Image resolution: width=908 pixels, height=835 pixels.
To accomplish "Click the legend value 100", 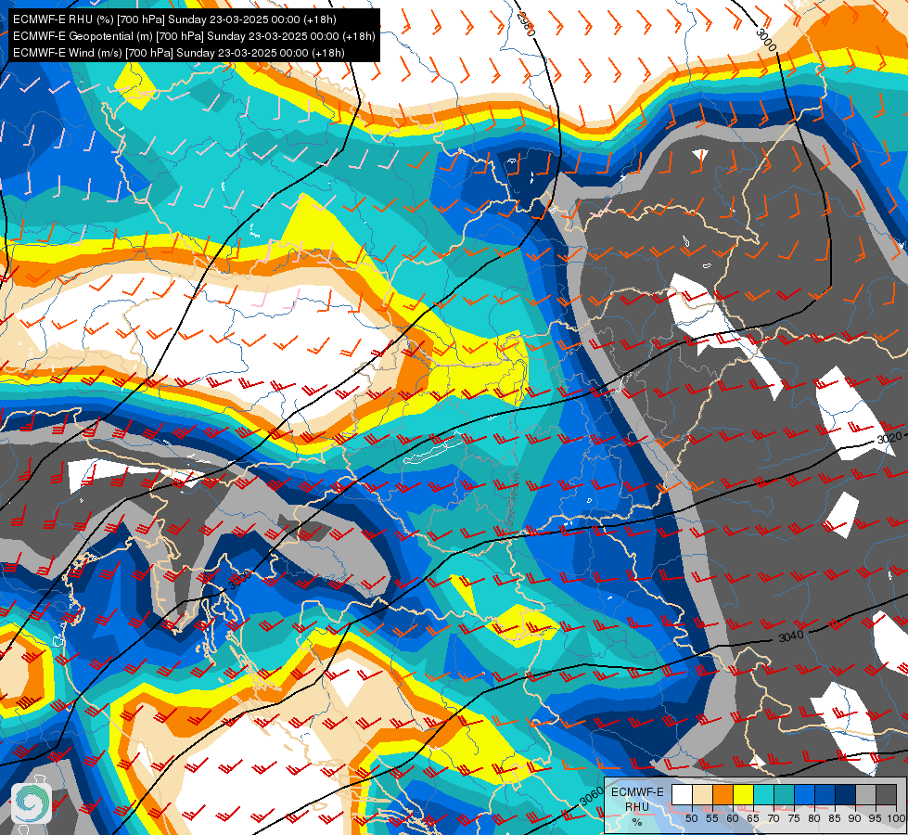I will click(x=897, y=818).
